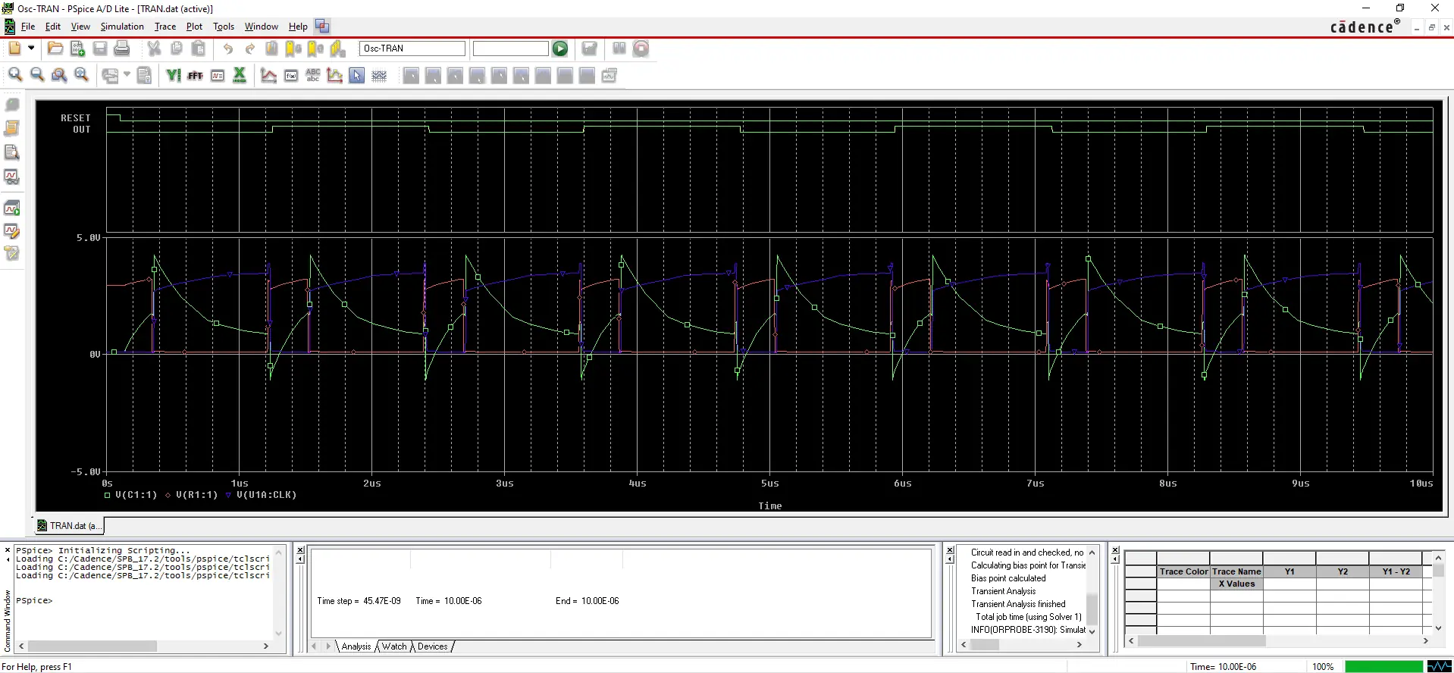This screenshot has width=1454, height=673.
Task: Expand the dropdown arrow next to the copy-pages icon
Action: [x=127, y=75]
